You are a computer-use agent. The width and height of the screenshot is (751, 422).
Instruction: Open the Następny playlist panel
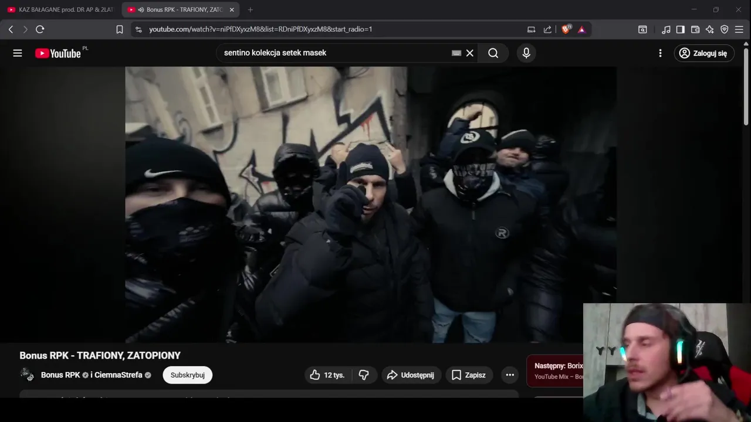coord(555,371)
